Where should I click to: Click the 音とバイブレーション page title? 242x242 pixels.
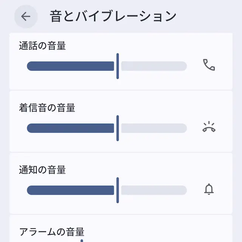[x=113, y=16]
